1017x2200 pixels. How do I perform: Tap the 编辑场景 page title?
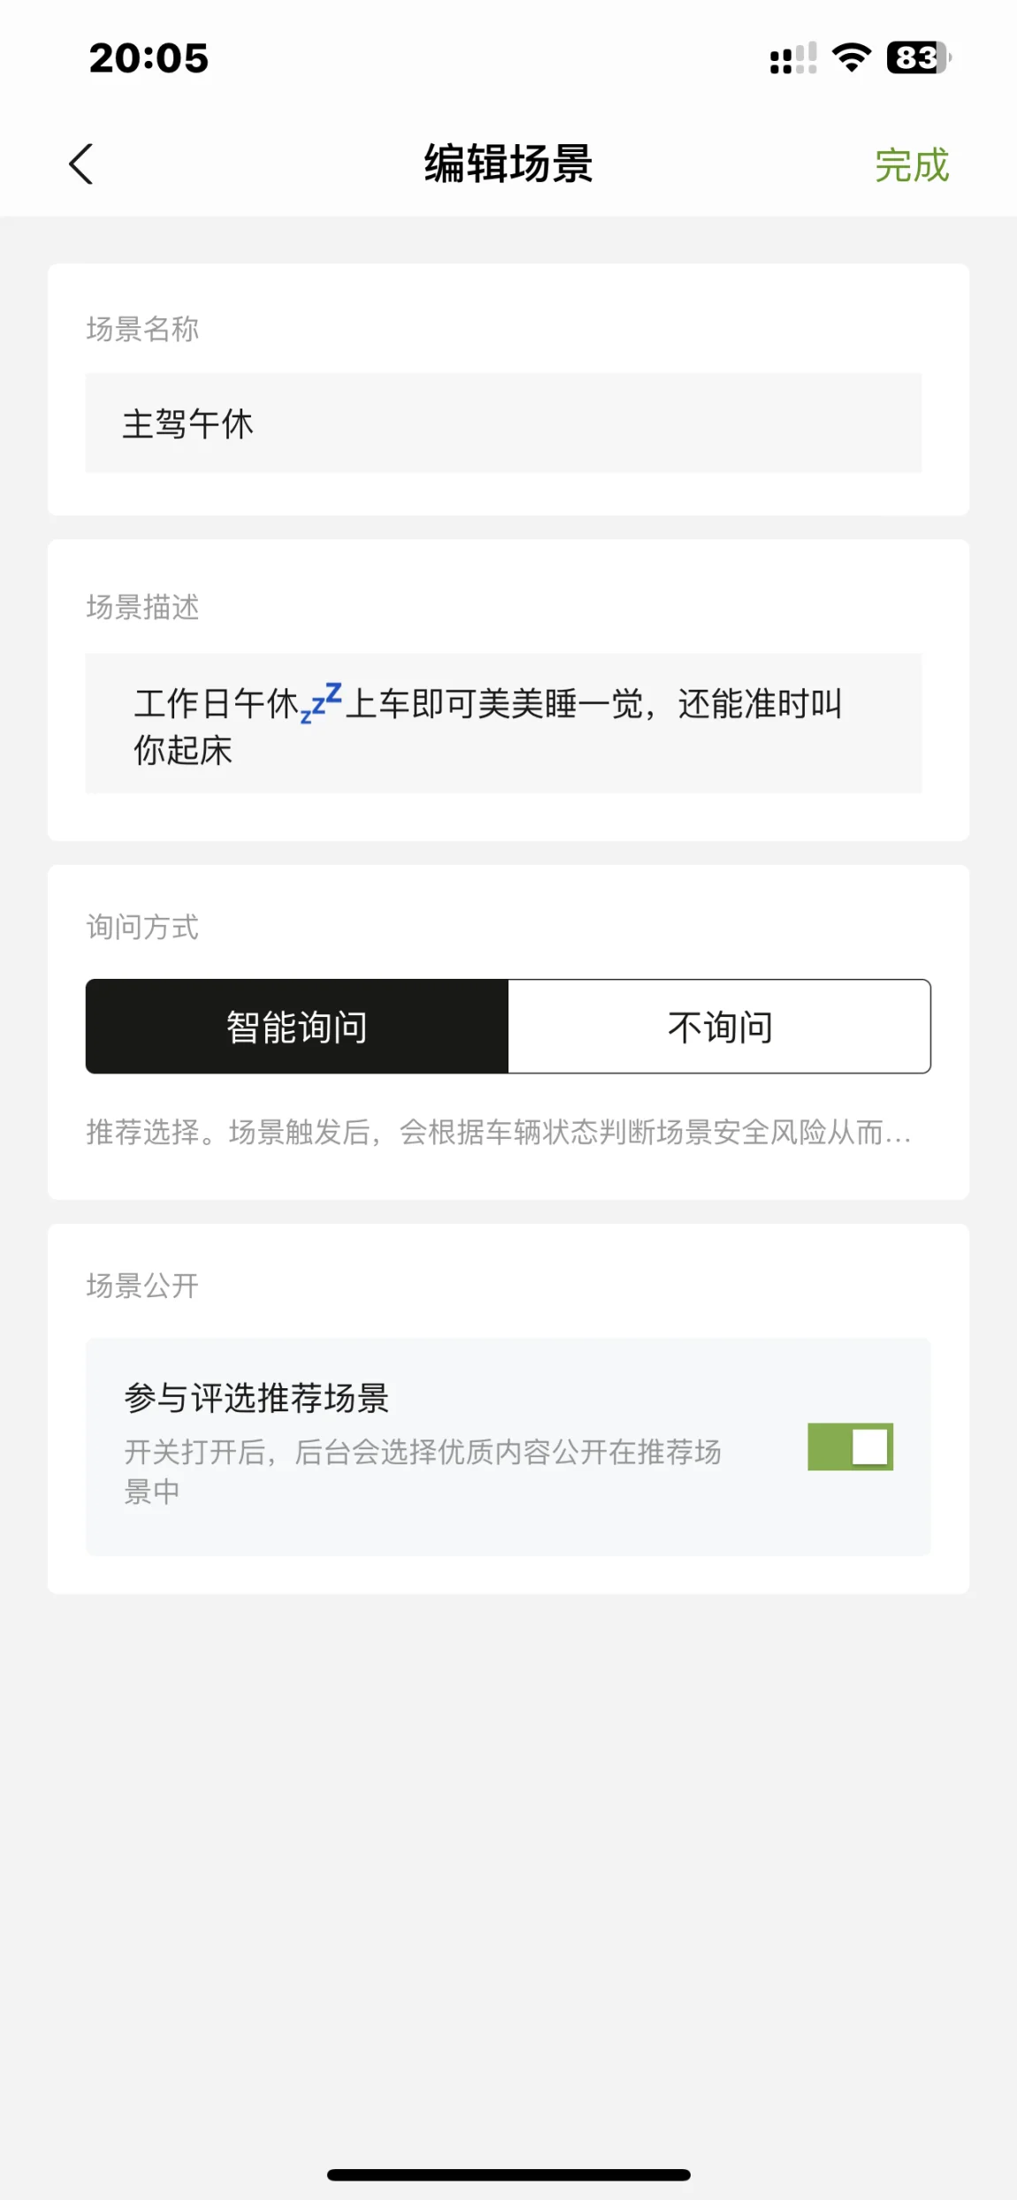(x=508, y=164)
